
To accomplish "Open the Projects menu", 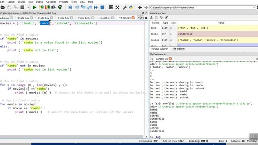I will [x=64, y=2].
